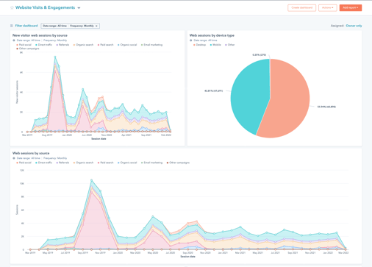Screen dimensions: 372x267
Task: Toggle Organic search legend in Web sessions by source chart
Action: [83, 163]
